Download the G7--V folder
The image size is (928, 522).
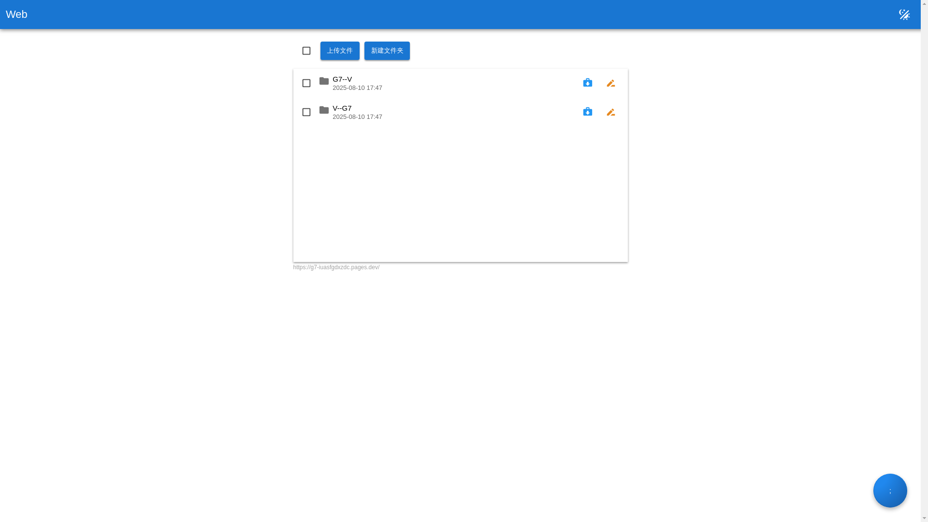click(588, 83)
